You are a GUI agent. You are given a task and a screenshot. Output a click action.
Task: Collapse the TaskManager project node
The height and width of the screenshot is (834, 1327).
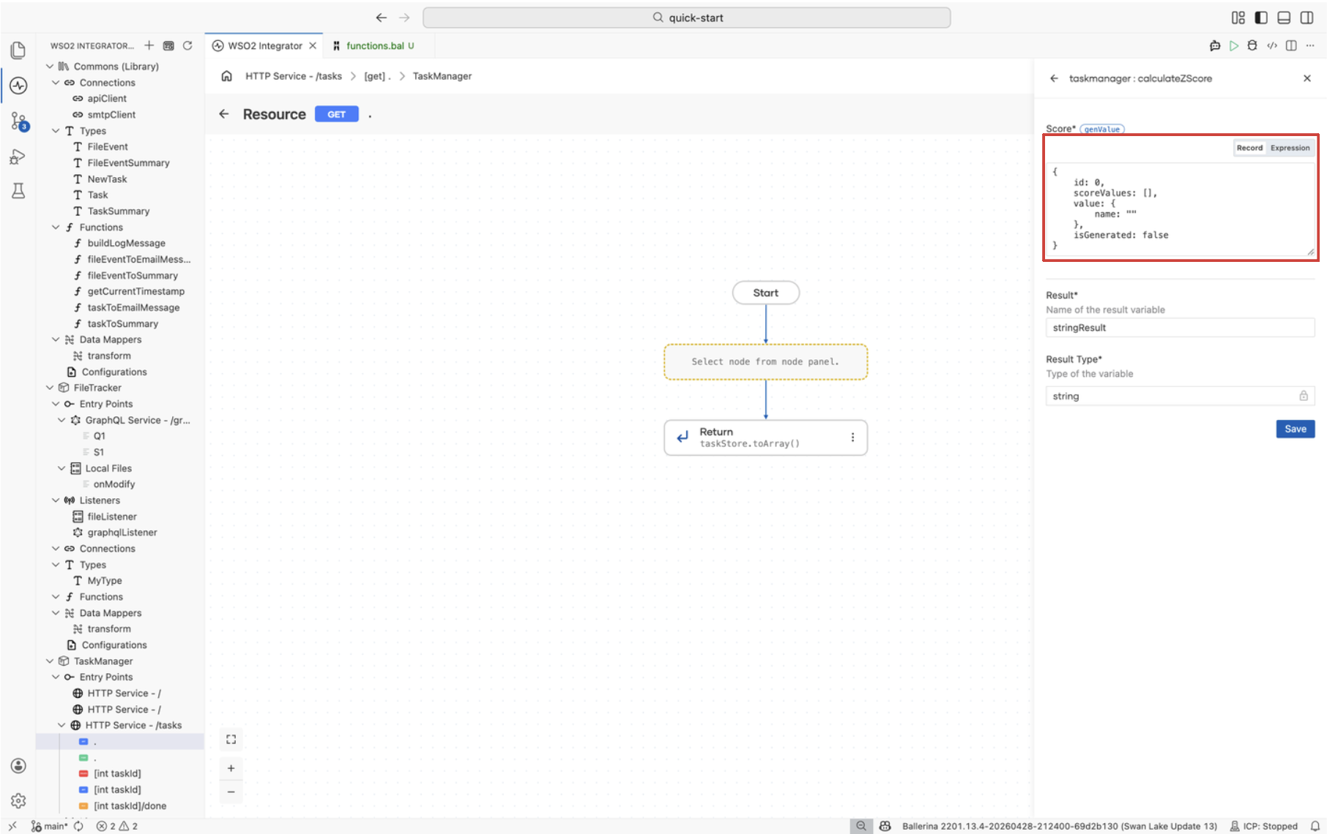50,661
